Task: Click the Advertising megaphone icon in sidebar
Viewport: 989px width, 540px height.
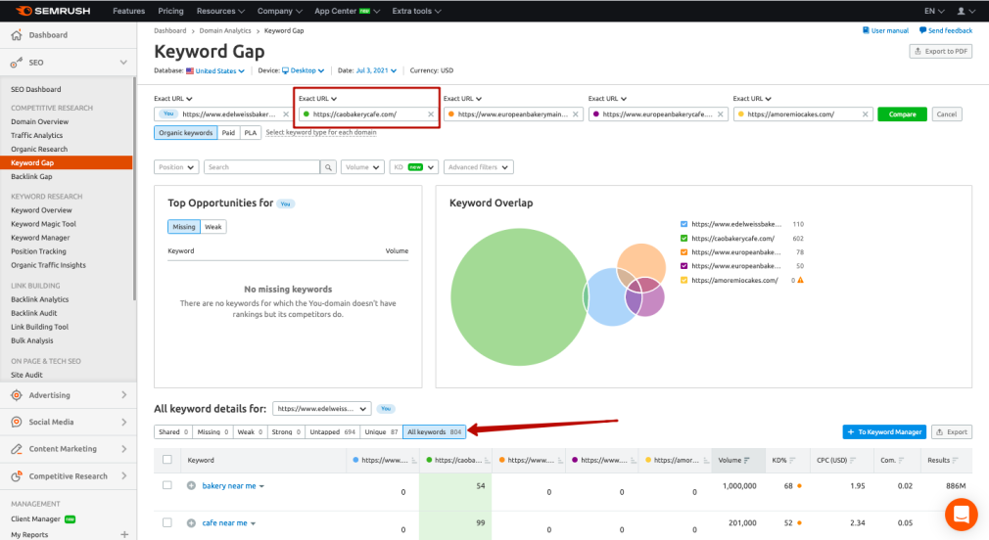Action: point(16,395)
